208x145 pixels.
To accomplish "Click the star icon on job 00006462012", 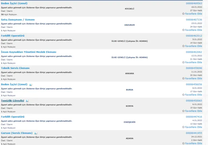I will pyautogui.click(x=183, y=46).
